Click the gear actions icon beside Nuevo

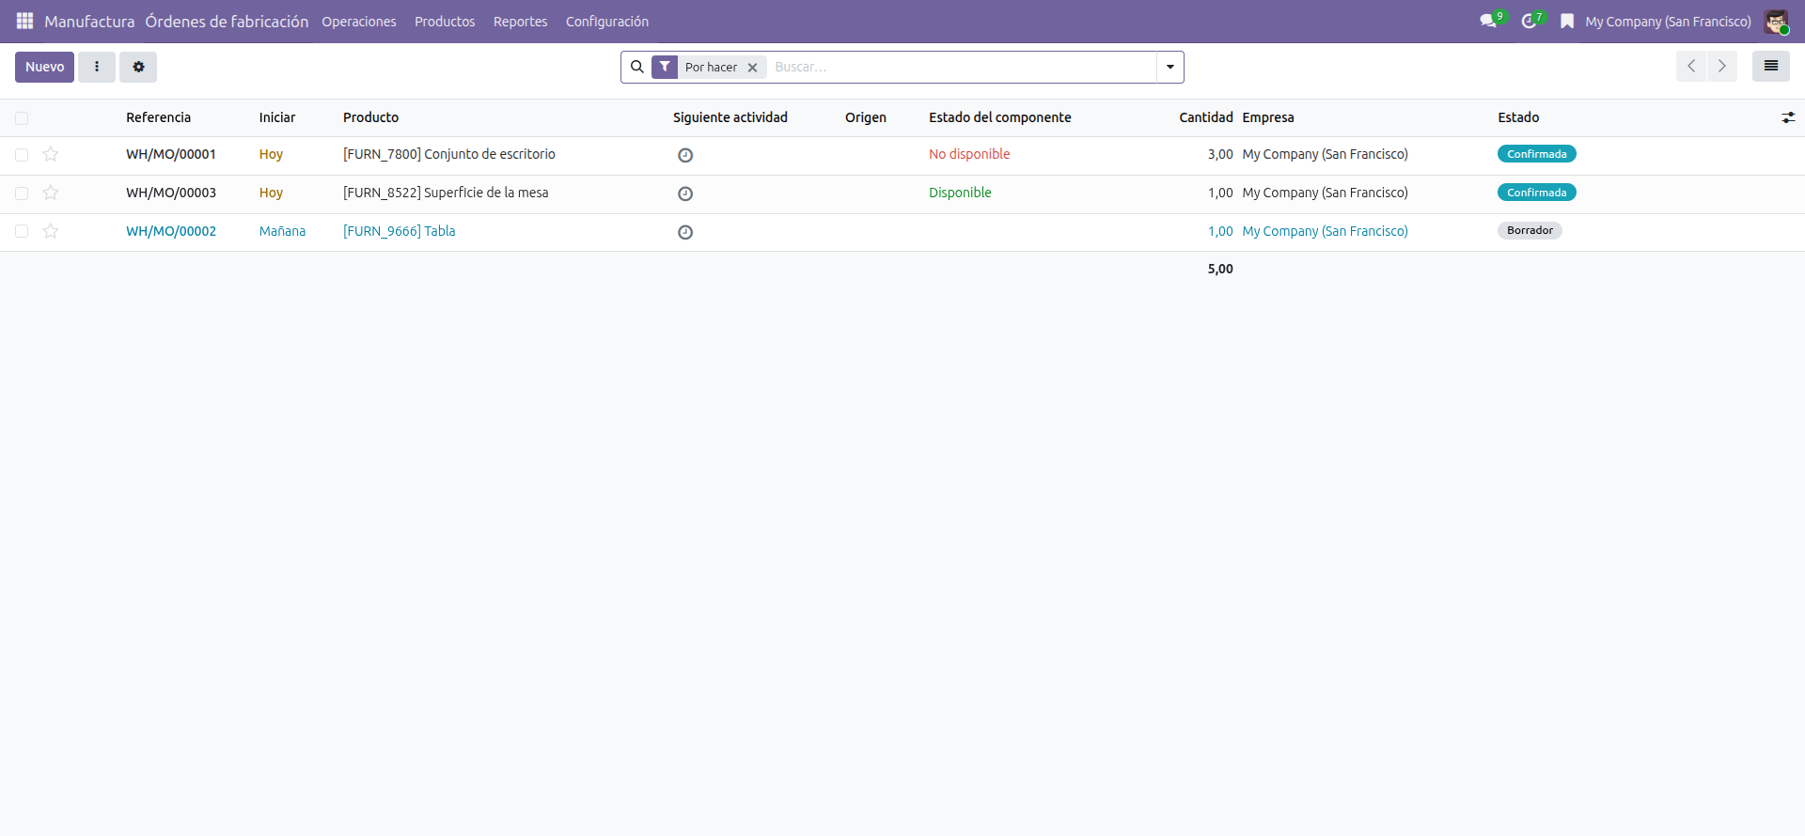[x=138, y=67]
